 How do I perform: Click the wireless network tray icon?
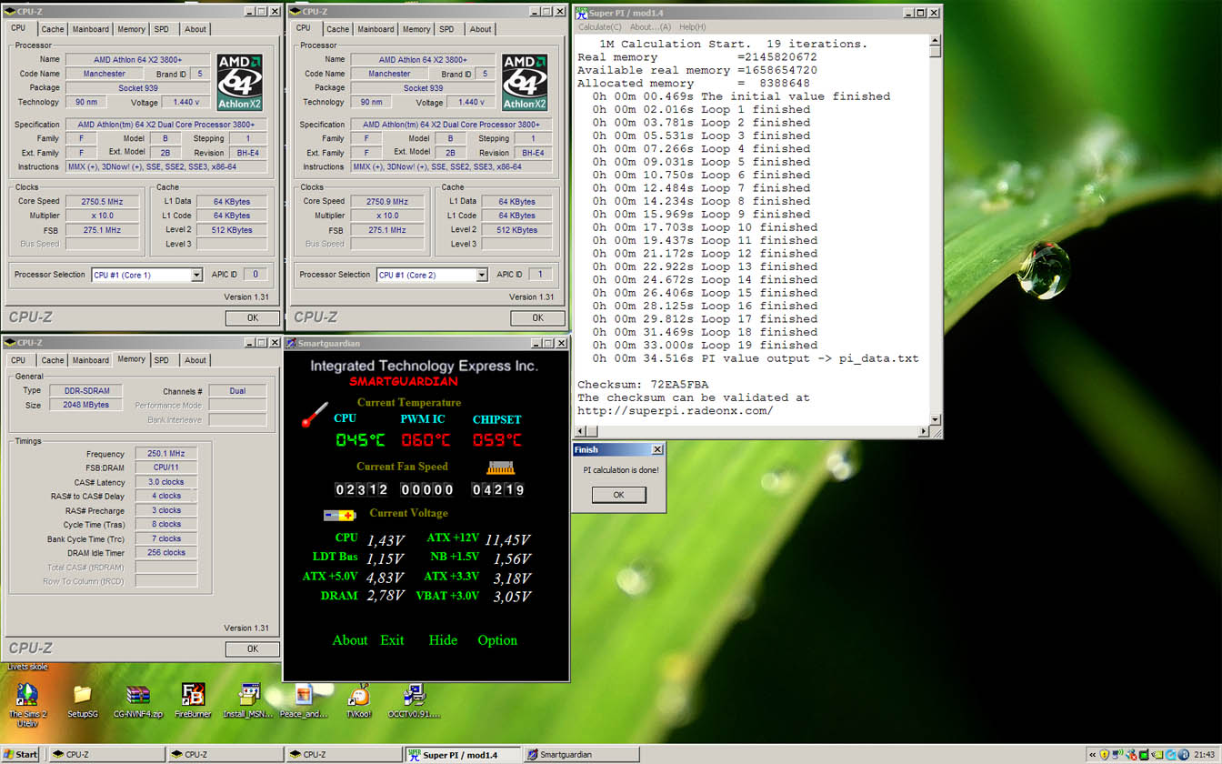[x=1117, y=755]
